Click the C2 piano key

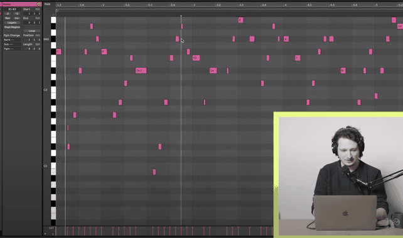(x=53, y=166)
